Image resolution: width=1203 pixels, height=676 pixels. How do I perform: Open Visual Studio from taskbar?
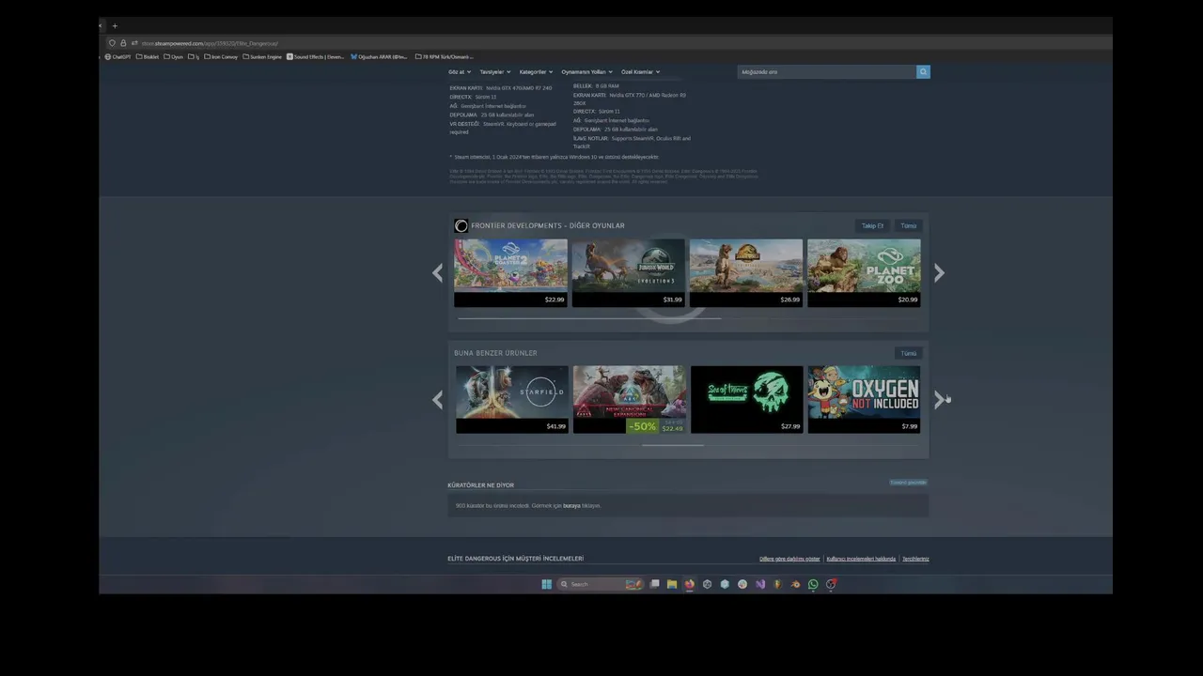[760, 584]
